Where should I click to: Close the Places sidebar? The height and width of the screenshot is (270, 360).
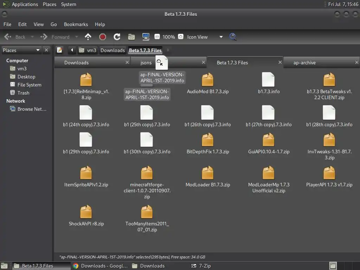click(x=46, y=50)
